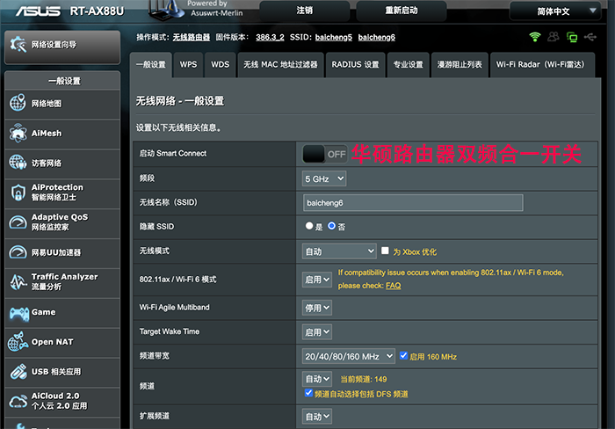
Task: Open the wireless mode 自动 dropdown
Action: click(x=339, y=251)
